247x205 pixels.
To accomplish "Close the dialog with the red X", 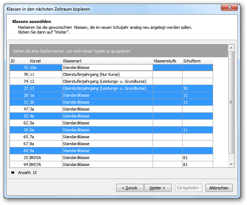I will (229, 7).
